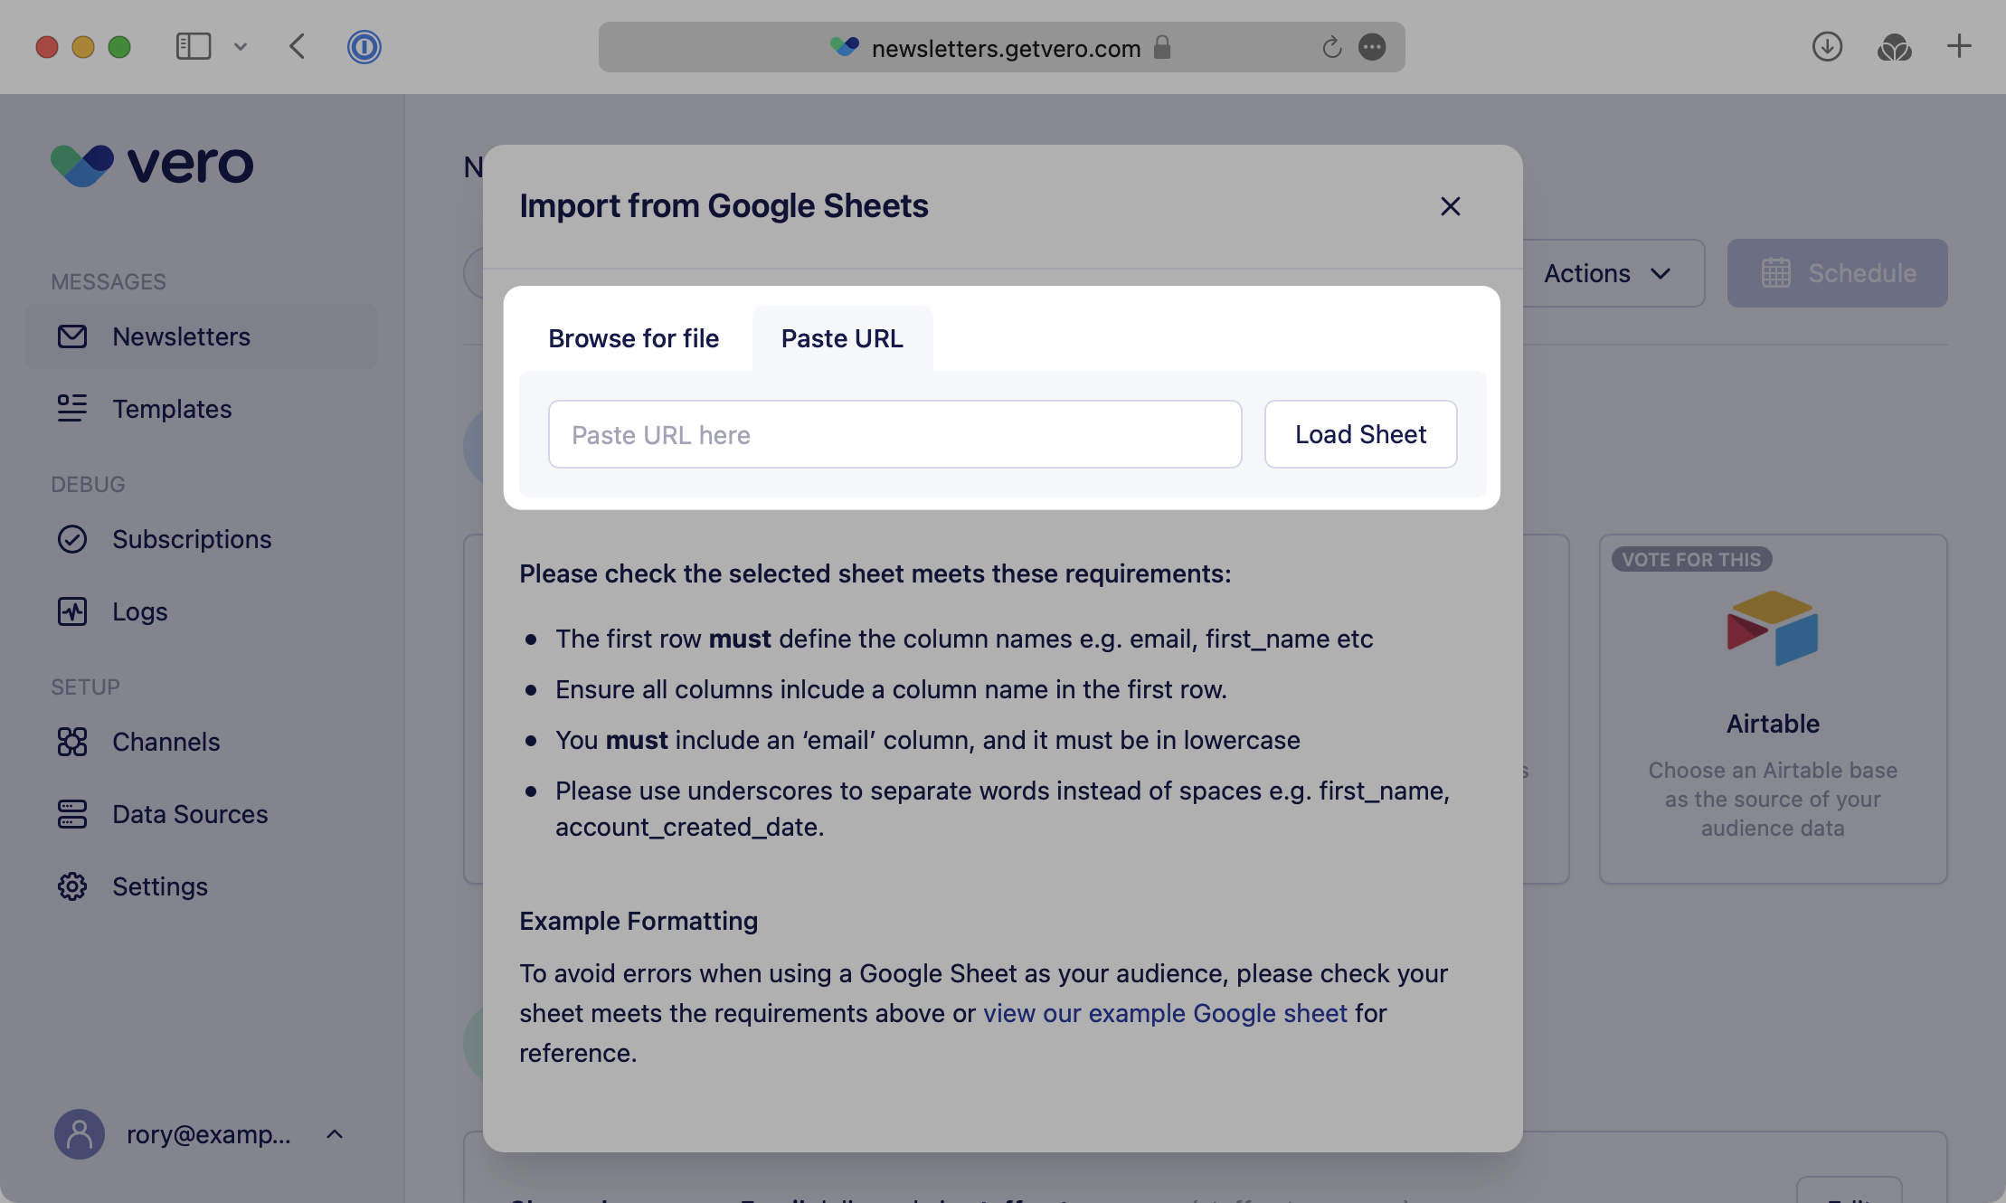Select the Paste URL tab
The height and width of the screenshot is (1203, 2006).
[x=841, y=338]
